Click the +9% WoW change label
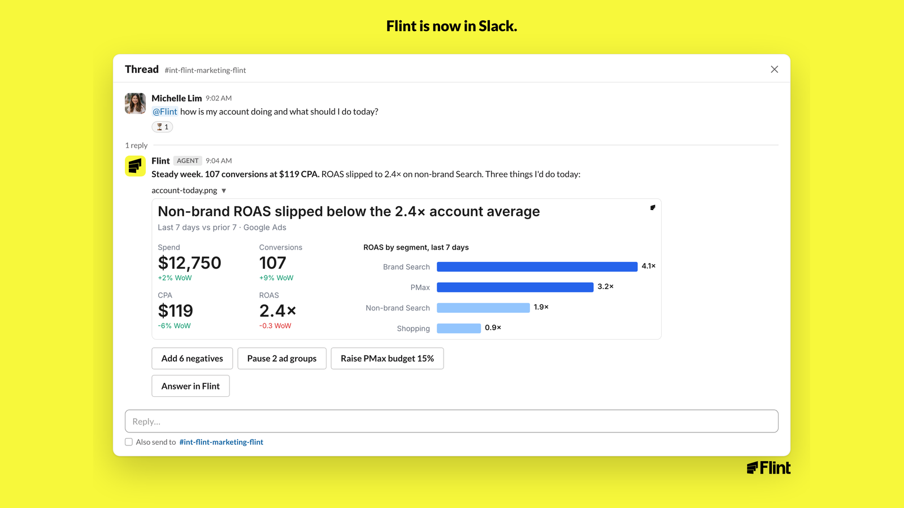Image resolution: width=904 pixels, height=508 pixels. pos(276,278)
